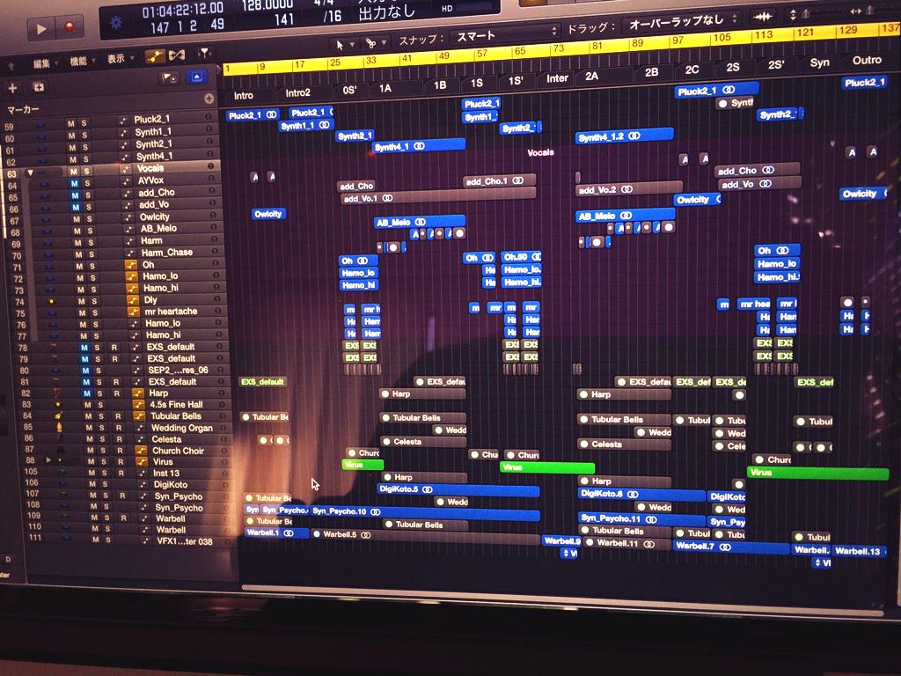Viewport: 901px width, 676px height.
Task: Click bar 49 on the ruler
Action: pyautogui.click(x=443, y=56)
